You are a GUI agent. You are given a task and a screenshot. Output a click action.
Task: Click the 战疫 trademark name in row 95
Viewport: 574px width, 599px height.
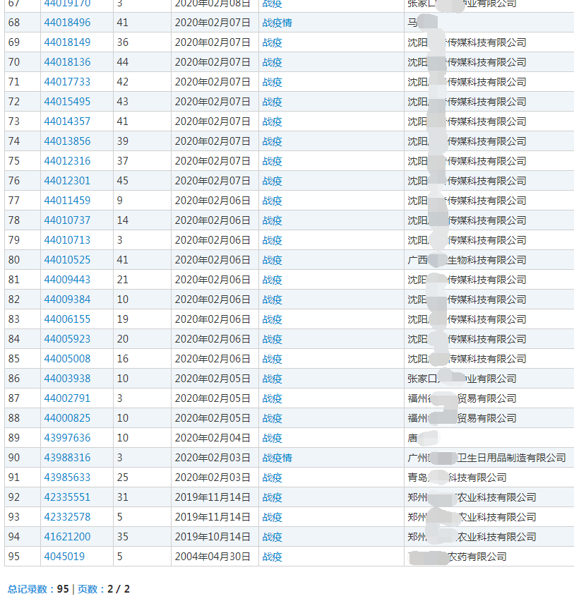272,557
